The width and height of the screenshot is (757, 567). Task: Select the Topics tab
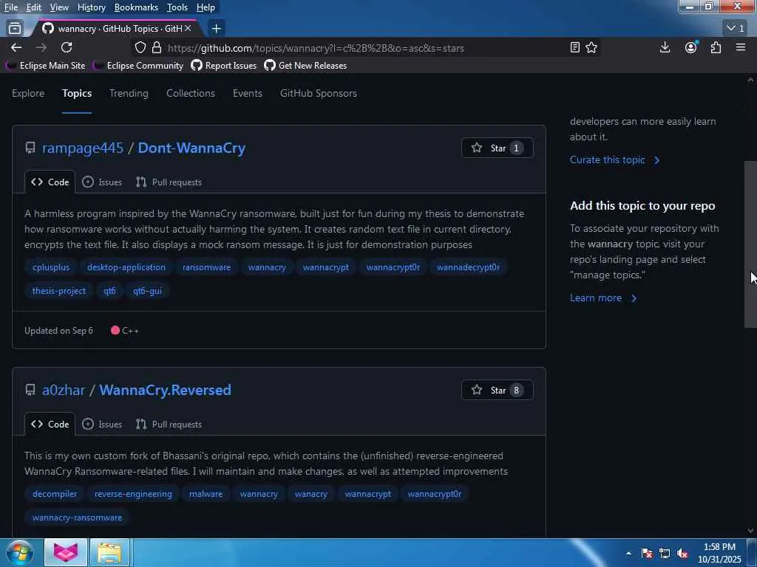(x=77, y=93)
